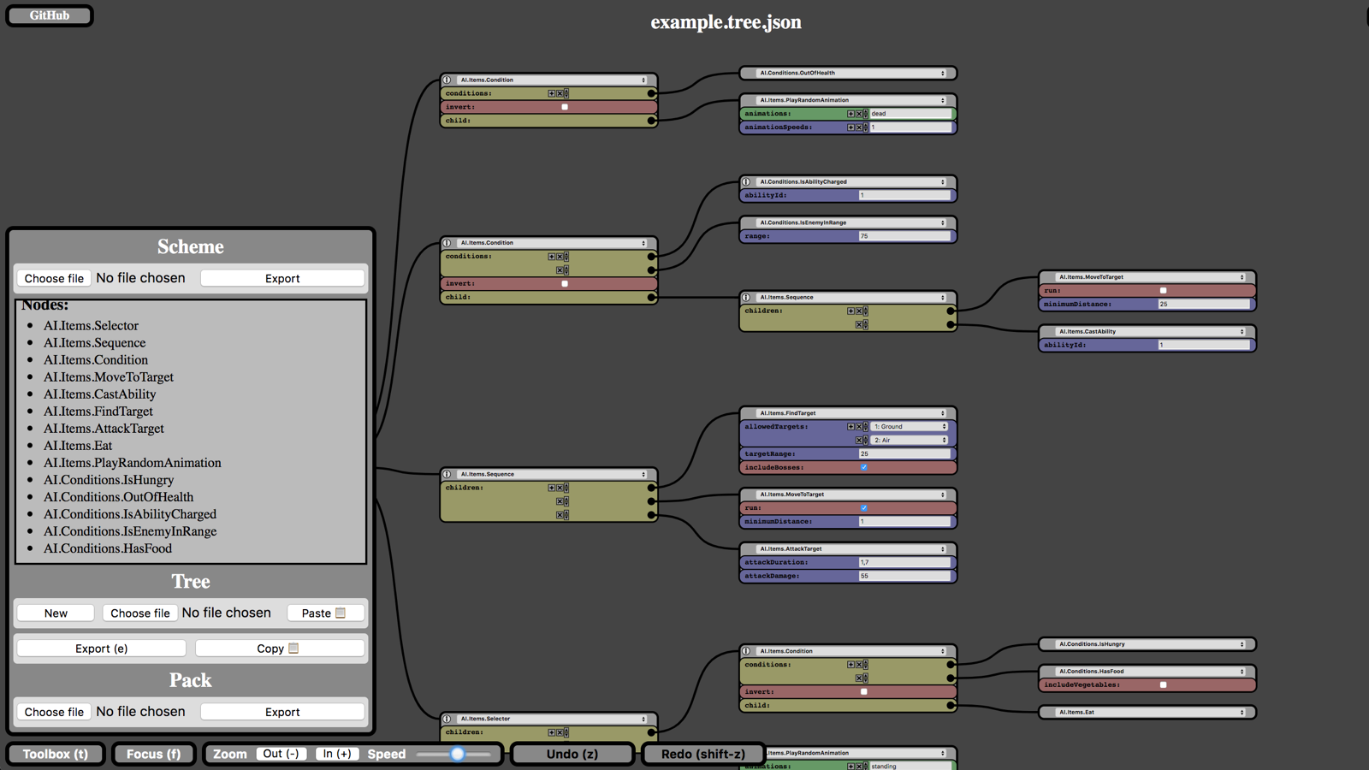Create a new tree with the New button
1369x770 pixels.
tap(55, 613)
